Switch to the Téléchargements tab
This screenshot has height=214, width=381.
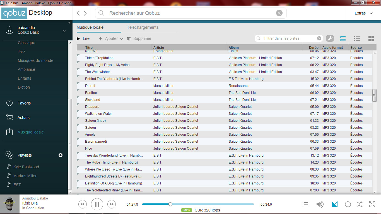(x=143, y=27)
